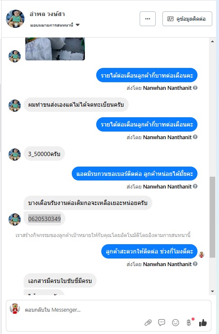The image size is (219, 334).
Task: Open the shared photo thumbnail at top
Action: [55, 49]
